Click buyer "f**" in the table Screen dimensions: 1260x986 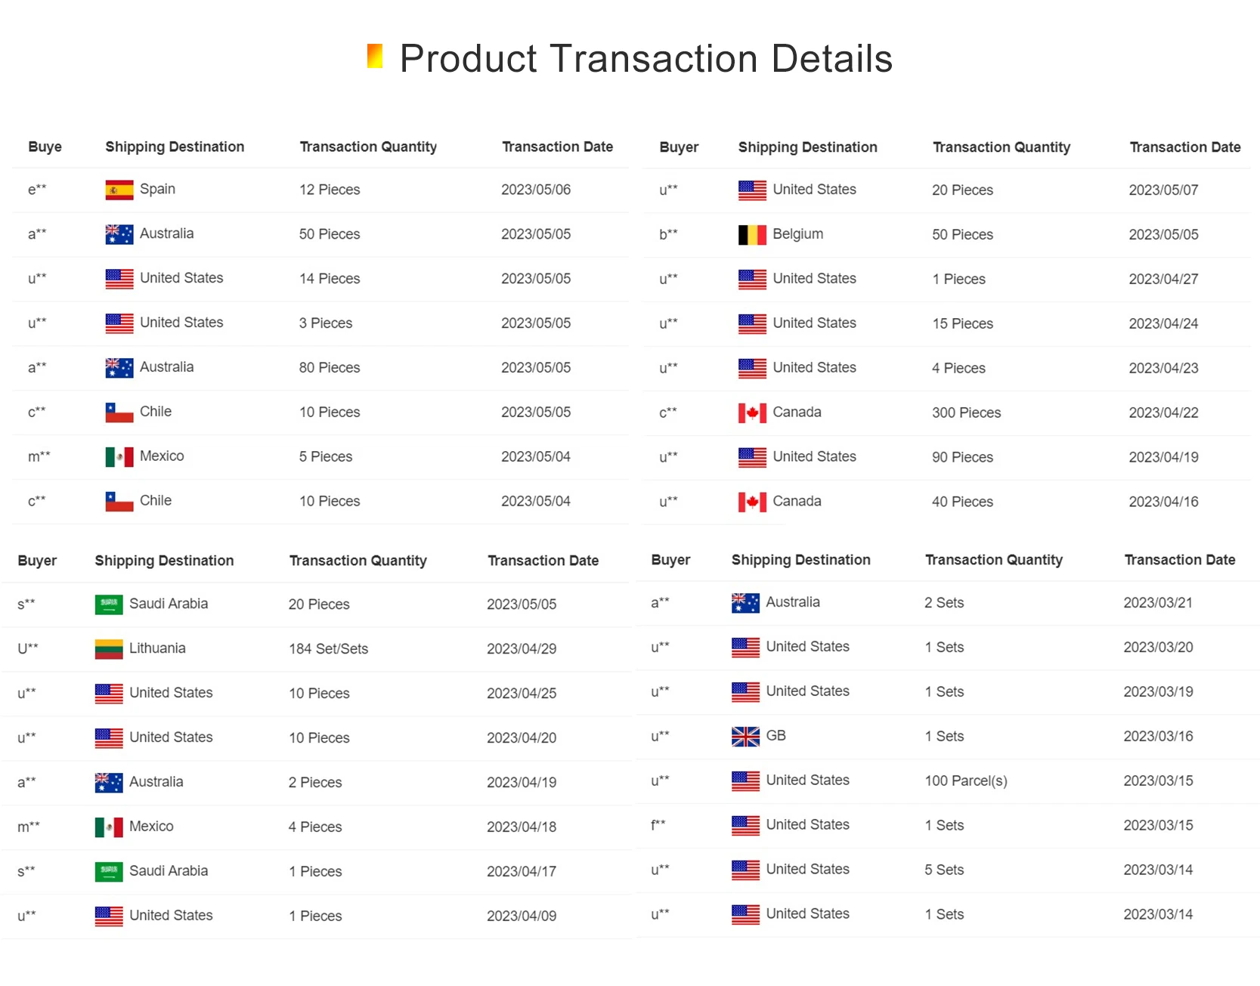coord(658,825)
